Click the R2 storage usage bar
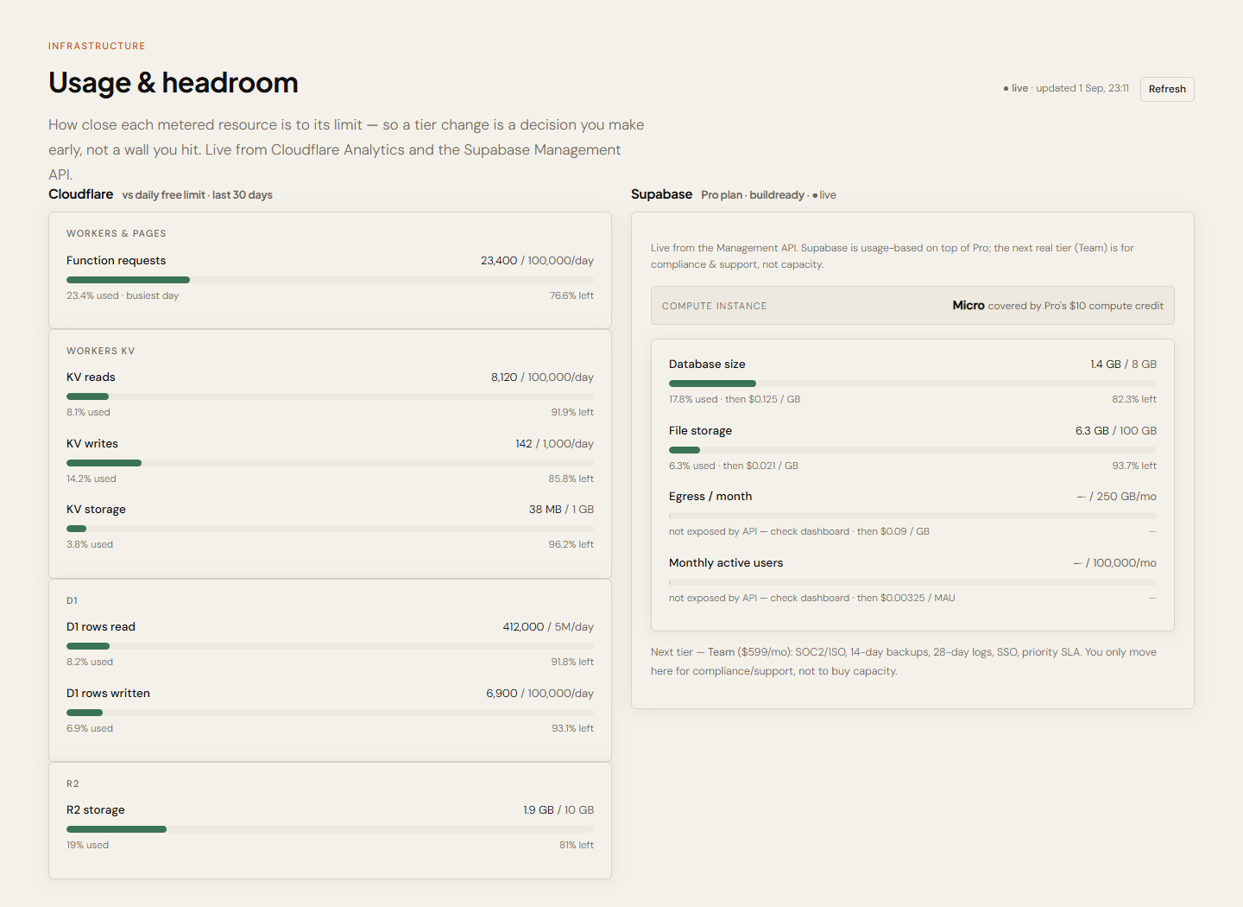The height and width of the screenshot is (907, 1243). tap(330, 829)
